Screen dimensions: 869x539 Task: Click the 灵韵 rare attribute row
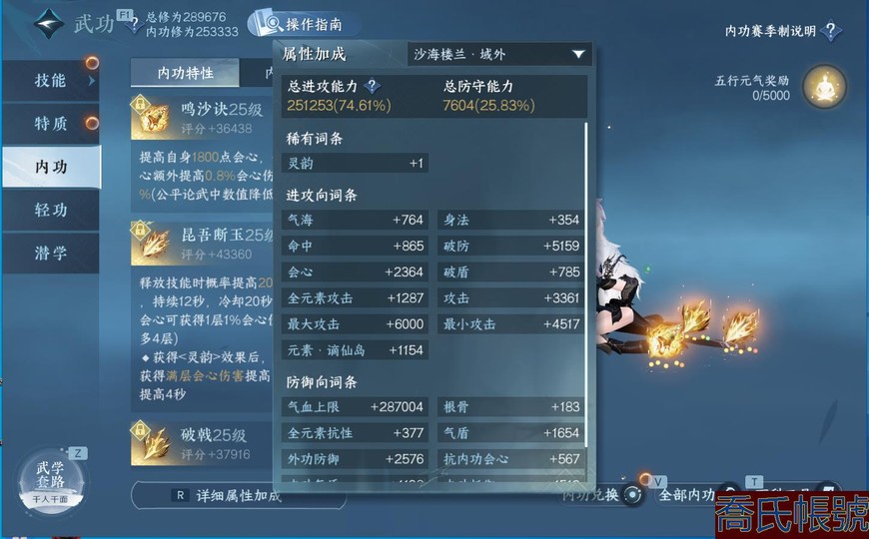355,163
